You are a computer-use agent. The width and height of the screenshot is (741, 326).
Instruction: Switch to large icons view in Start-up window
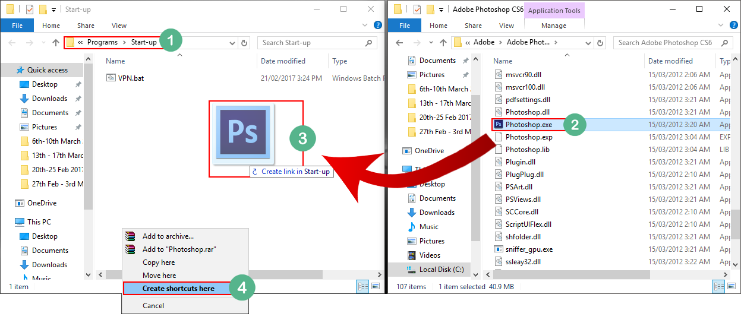point(376,286)
